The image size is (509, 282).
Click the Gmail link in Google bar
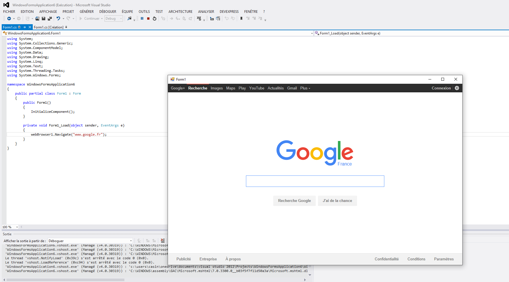point(292,88)
